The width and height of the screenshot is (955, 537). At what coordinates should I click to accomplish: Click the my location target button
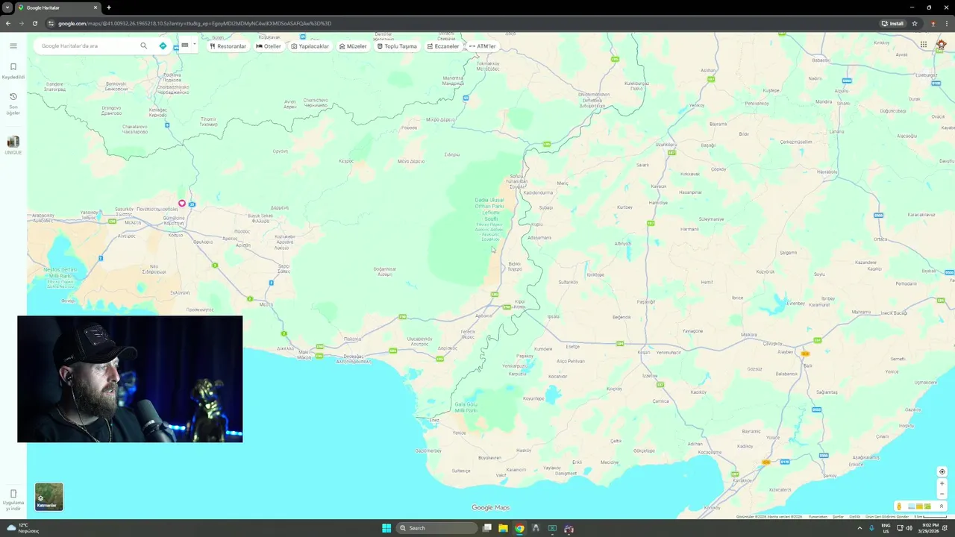coord(942,471)
